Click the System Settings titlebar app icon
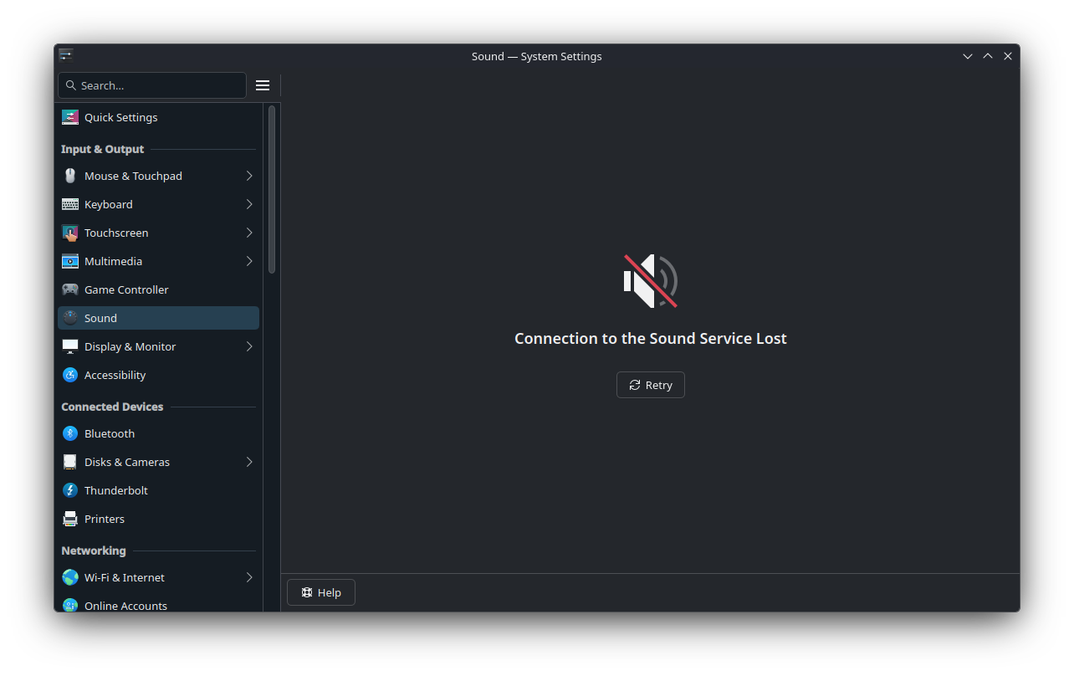This screenshot has height=676, width=1074. (66, 56)
